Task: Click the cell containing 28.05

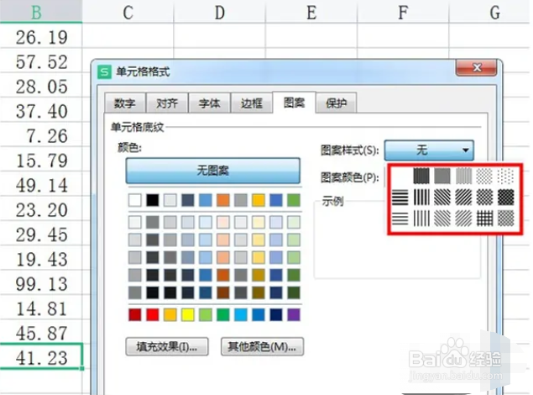Action: point(41,86)
